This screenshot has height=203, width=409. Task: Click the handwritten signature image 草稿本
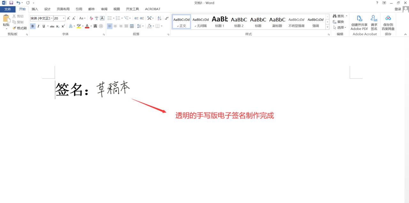pos(113,88)
